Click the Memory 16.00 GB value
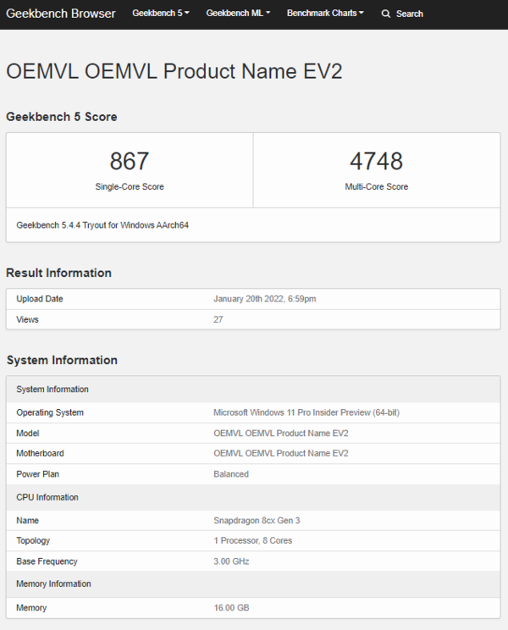 [x=231, y=608]
